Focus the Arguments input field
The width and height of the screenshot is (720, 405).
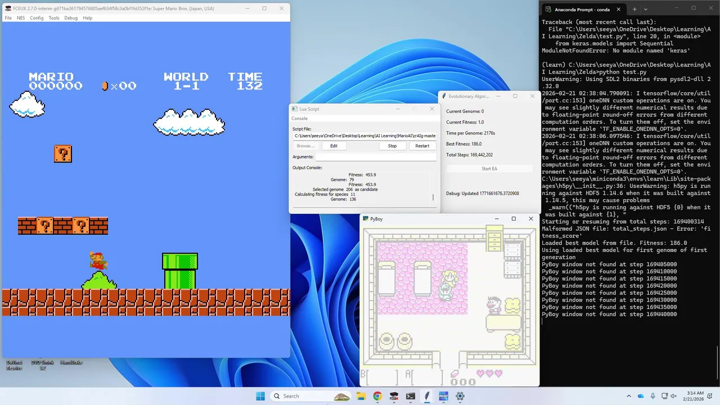tap(376, 157)
